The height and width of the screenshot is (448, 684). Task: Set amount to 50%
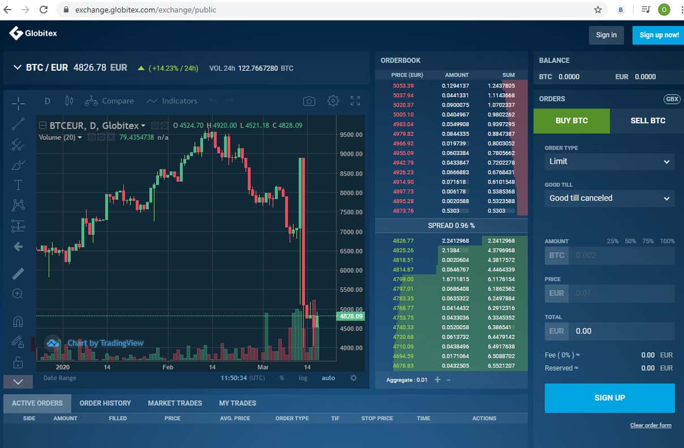coord(631,241)
